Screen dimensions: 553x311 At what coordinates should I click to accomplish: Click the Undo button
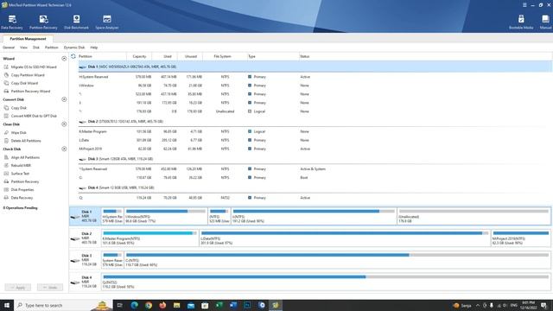[x=50, y=288]
